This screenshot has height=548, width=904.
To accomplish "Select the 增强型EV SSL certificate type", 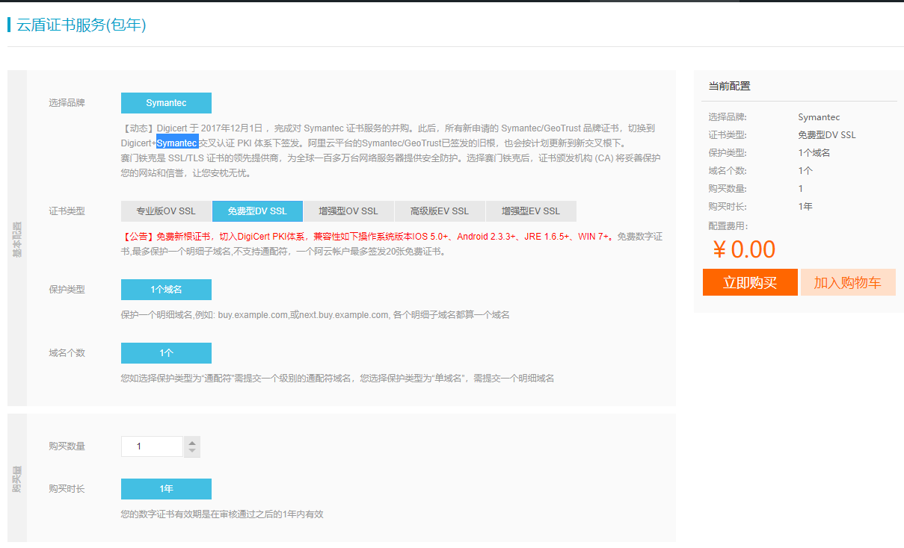I will click(531, 211).
